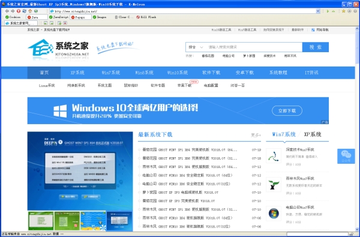Open 萝卜家园 GHOST XP SP3 电脑城装机版 link

coord(180,192)
